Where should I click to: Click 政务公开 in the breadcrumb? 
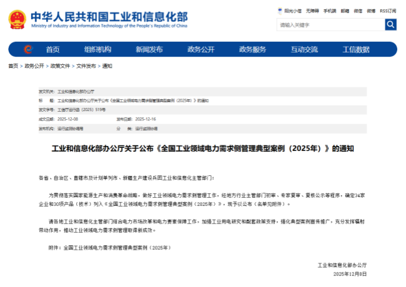click(34, 66)
